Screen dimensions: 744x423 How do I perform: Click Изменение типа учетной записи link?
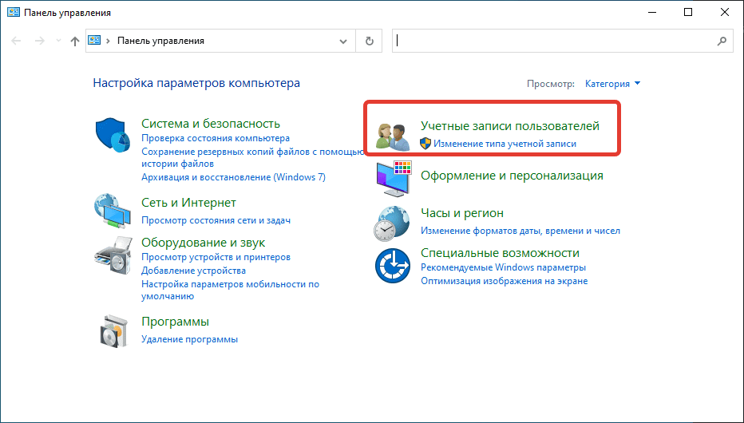click(x=505, y=144)
